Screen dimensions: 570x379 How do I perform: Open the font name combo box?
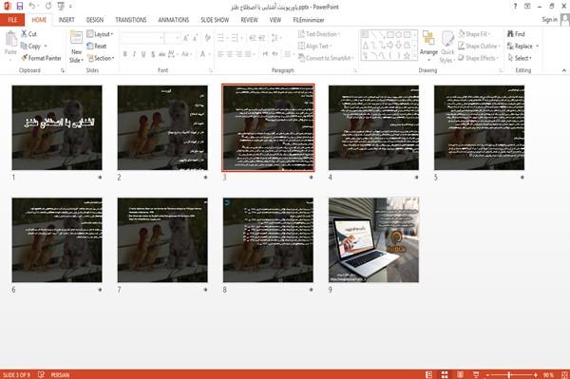point(142,38)
